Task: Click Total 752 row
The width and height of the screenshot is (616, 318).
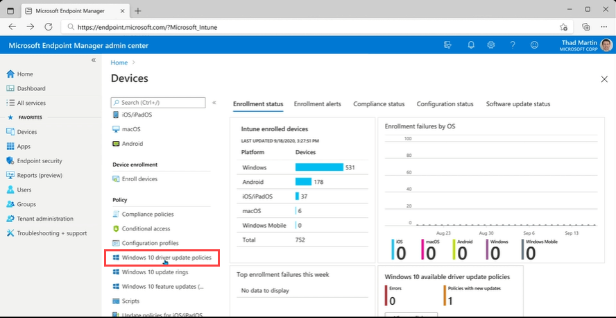Action: (x=304, y=240)
